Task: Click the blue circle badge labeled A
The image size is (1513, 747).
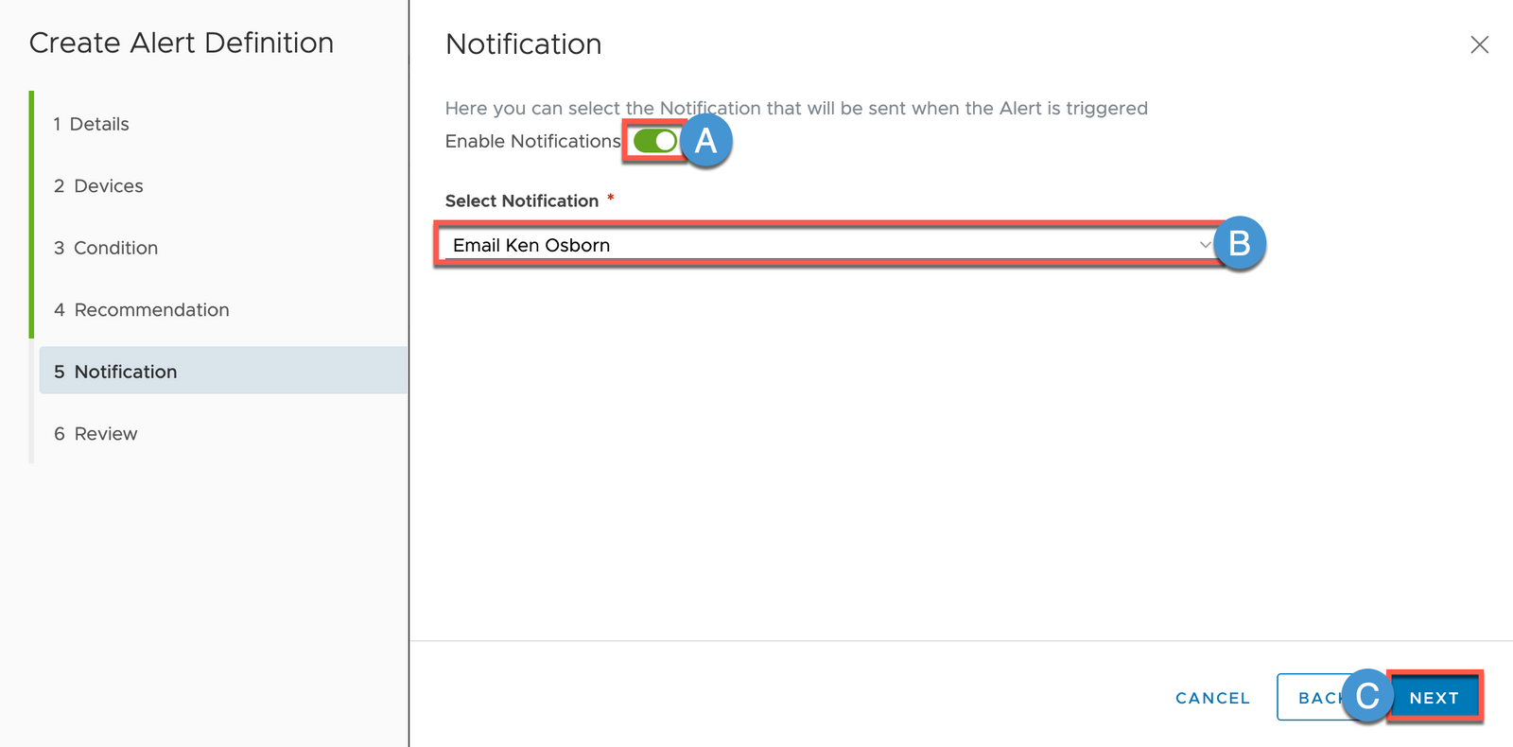Action: pos(706,141)
